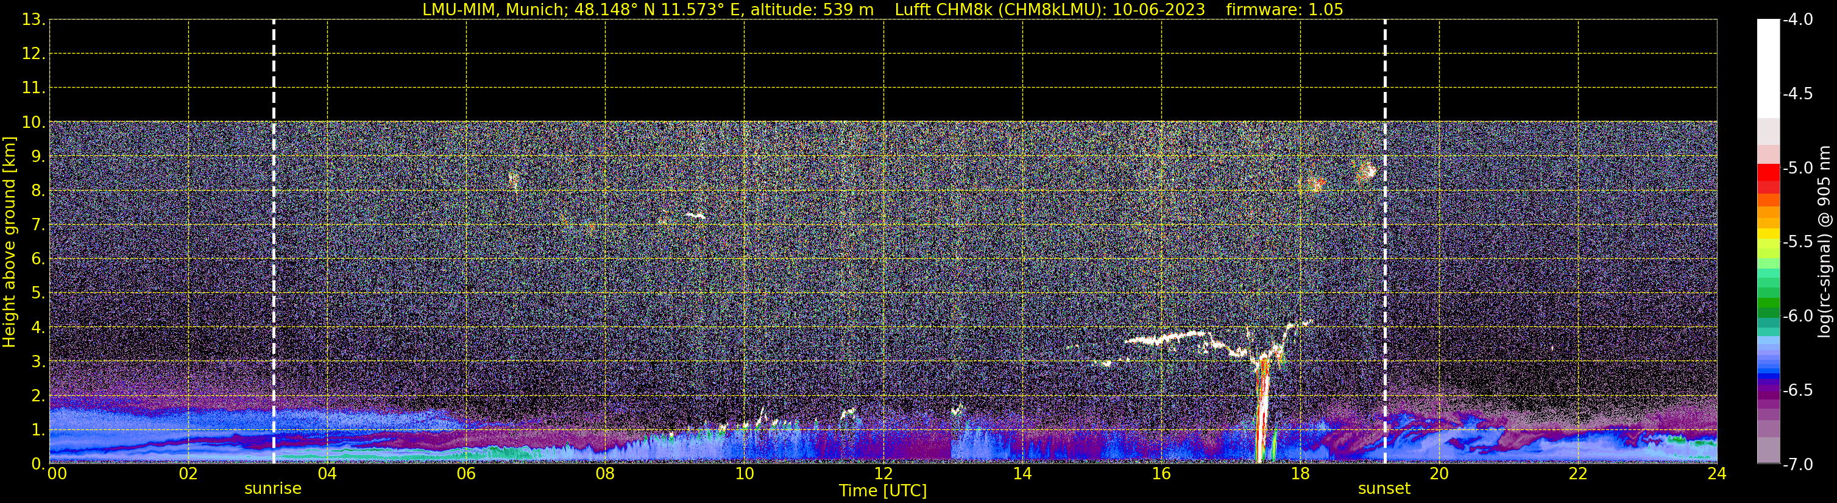Select the 'sunset' label below the axis
The width and height of the screenshot is (1837, 503).
[x=1384, y=489]
